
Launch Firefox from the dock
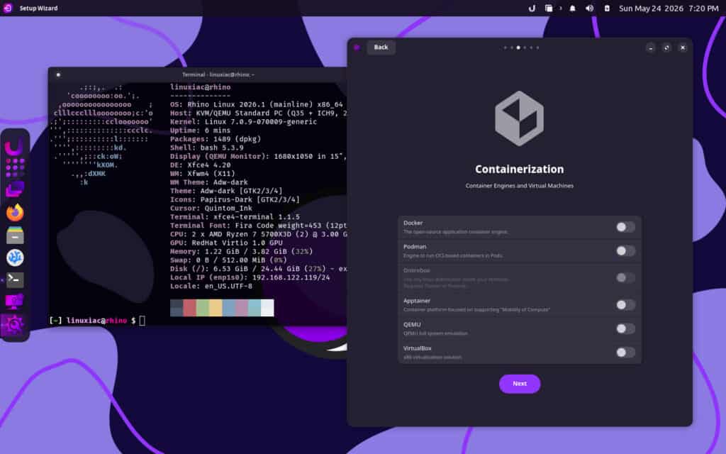coord(15,212)
